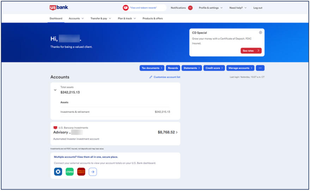Check Credit score shortcut

point(214,68)
